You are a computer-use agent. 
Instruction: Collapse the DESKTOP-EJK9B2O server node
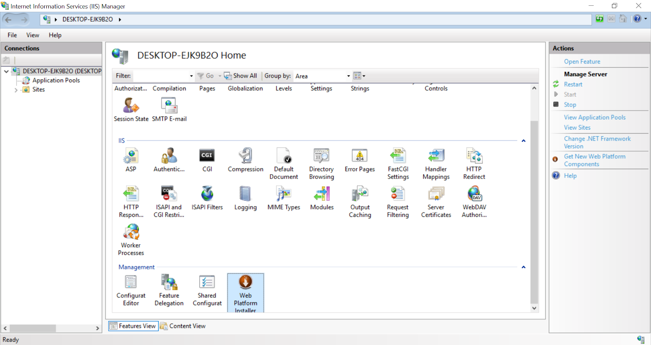[6, 71]
